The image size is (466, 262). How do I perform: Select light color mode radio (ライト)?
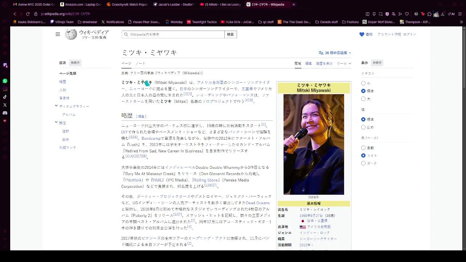pyautogui.click(x=363, y=155)
